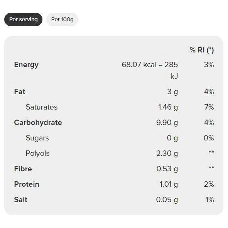Click the Salt row label

[x=21, y=200]
